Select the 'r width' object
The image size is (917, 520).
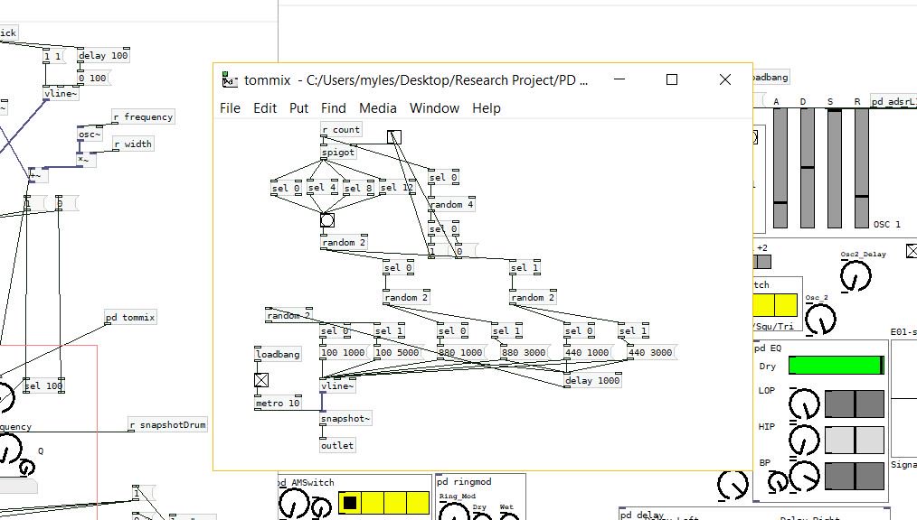click(133, 144)
